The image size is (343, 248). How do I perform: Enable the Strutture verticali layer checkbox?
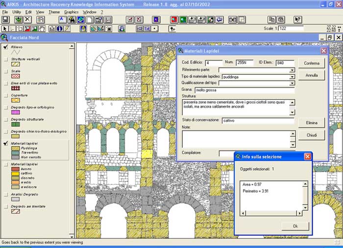coord(5,59)
